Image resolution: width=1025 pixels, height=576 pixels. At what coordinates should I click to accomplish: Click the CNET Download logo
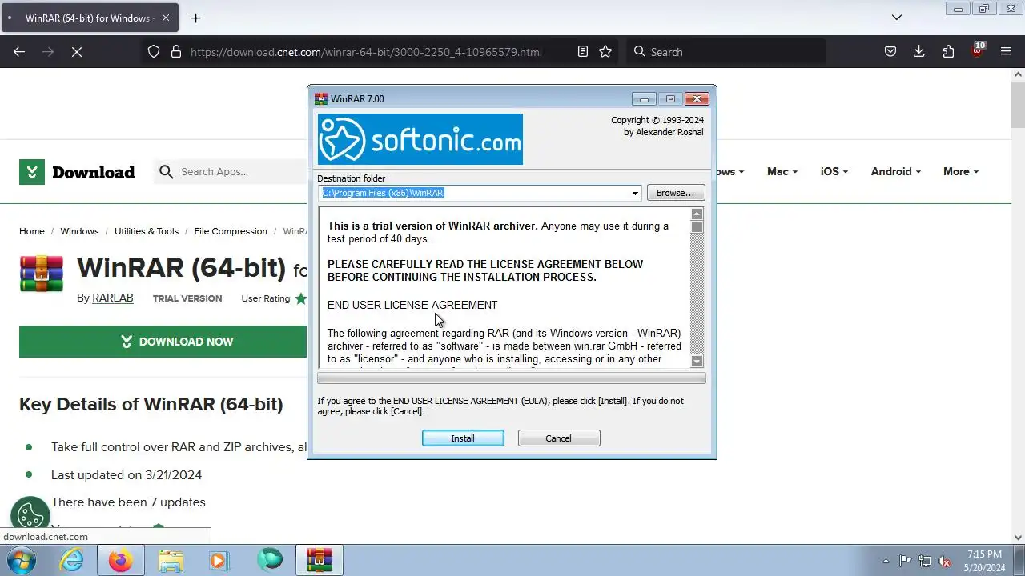point(77,172)
